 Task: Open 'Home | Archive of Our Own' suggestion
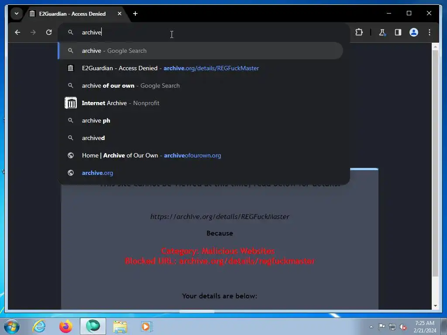click(200, 155)
